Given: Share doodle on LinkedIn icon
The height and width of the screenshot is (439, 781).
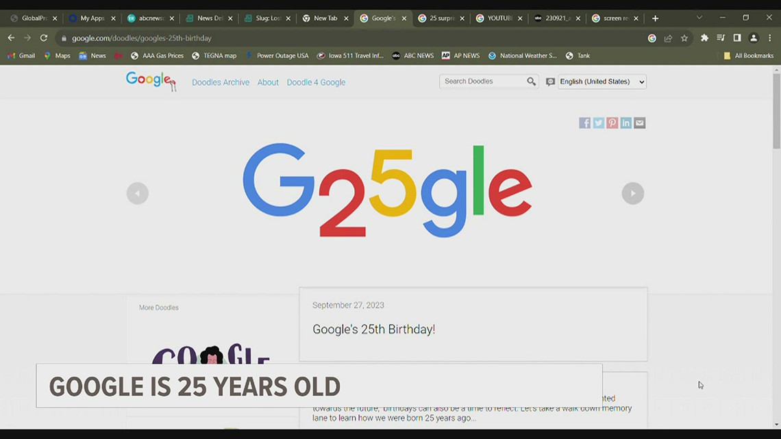Looking at the screenshot, I should [x=625, y=123].
